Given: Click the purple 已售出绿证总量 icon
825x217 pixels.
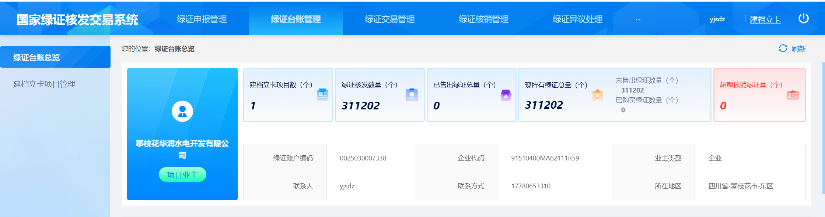Looking at the screenshot, I should point(506,95).
